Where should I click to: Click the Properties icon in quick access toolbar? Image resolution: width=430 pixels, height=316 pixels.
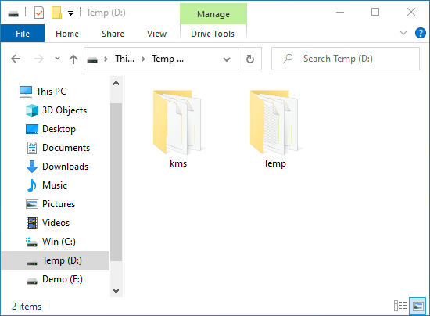(39, 13)
